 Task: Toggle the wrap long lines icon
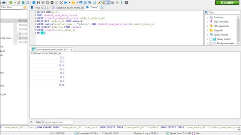[113, 3]
